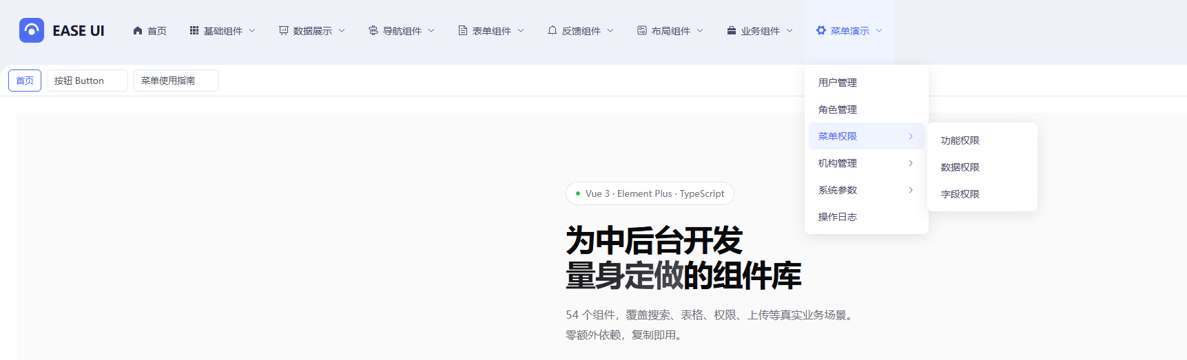
Task: Click the document icon of 表单组件
Action: (x=463, y=30)
